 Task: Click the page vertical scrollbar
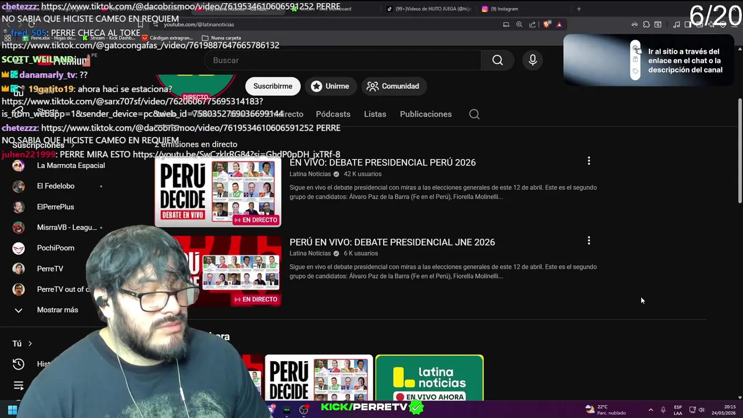[x=740, y=151]
